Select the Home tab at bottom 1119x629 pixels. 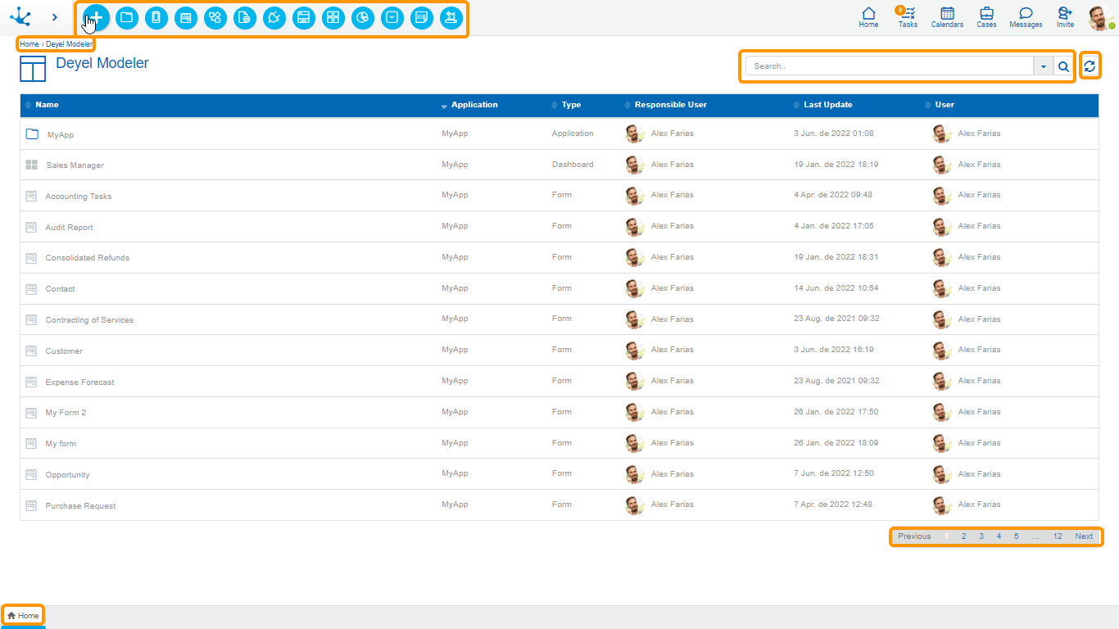23,616
